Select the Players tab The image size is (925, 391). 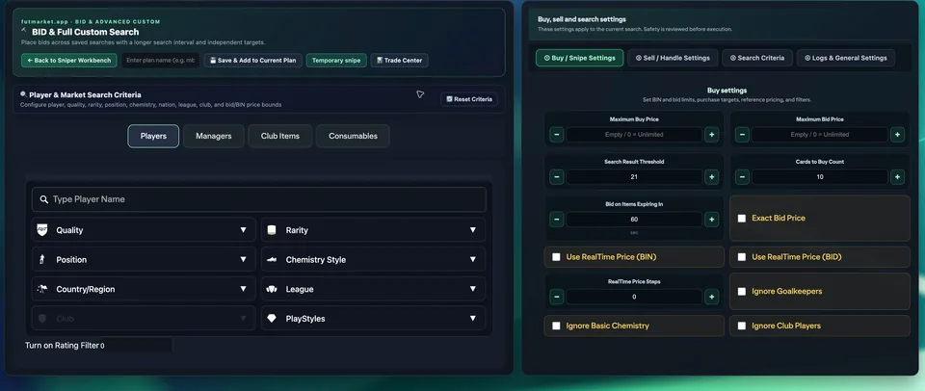pyautogui.click(x=153, y=136)
